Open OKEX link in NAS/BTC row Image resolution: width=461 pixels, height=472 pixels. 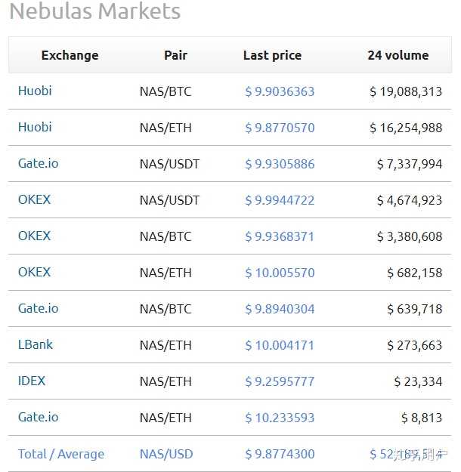(34, 236)
